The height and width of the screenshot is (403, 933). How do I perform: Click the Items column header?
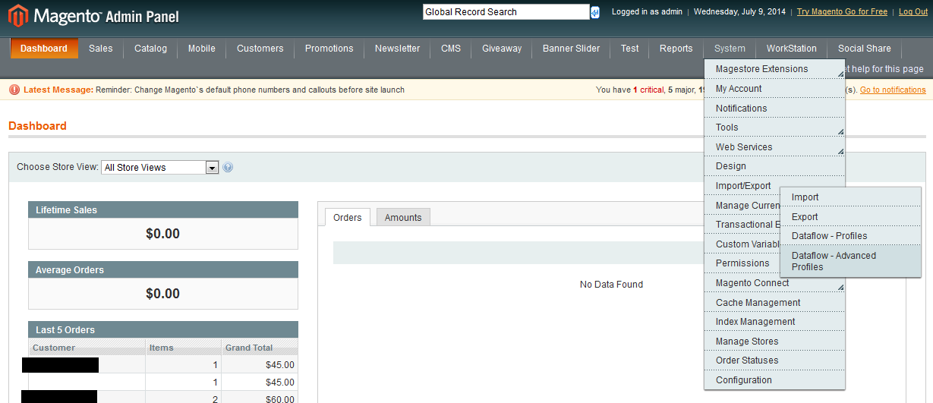pyautogui.click(x=184, y=348)
